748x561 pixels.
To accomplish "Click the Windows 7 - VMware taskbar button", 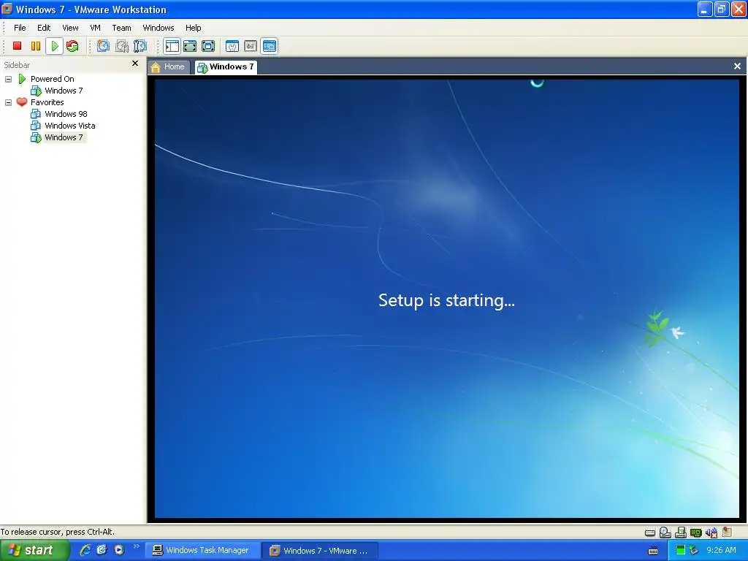I will (x=321, y=551).
